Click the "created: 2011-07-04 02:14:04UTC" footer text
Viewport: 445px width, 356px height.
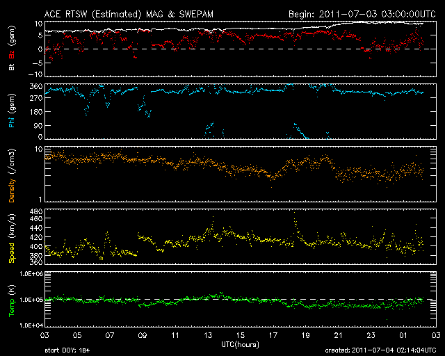coord(380,350)
